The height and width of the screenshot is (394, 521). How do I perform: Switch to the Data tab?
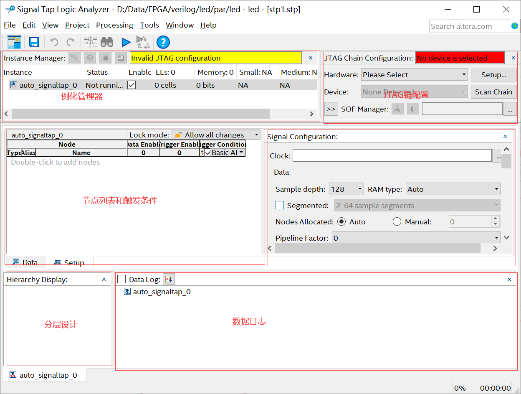pyautogui.click(x=25, y=262)
